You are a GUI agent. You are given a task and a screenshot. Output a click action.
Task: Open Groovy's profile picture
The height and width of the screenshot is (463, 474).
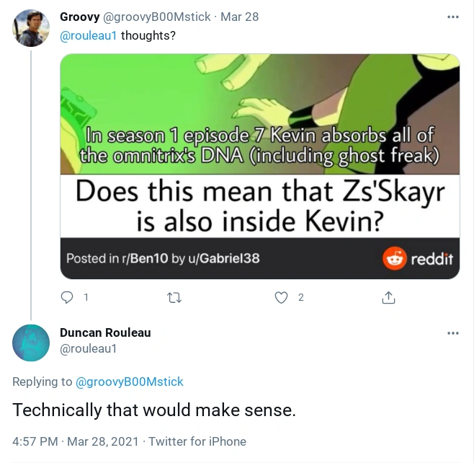(x=31, y=29)
